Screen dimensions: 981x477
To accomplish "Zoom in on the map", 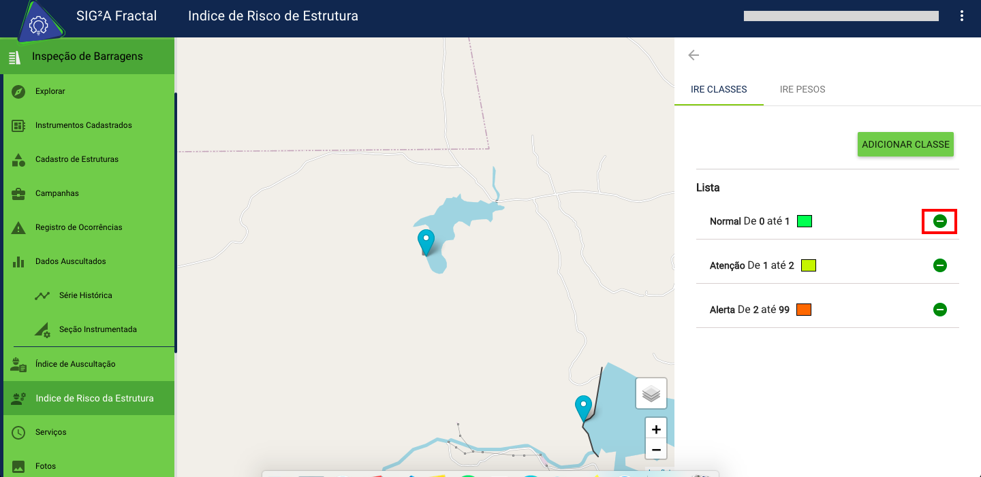I will [x=656, y=429].
